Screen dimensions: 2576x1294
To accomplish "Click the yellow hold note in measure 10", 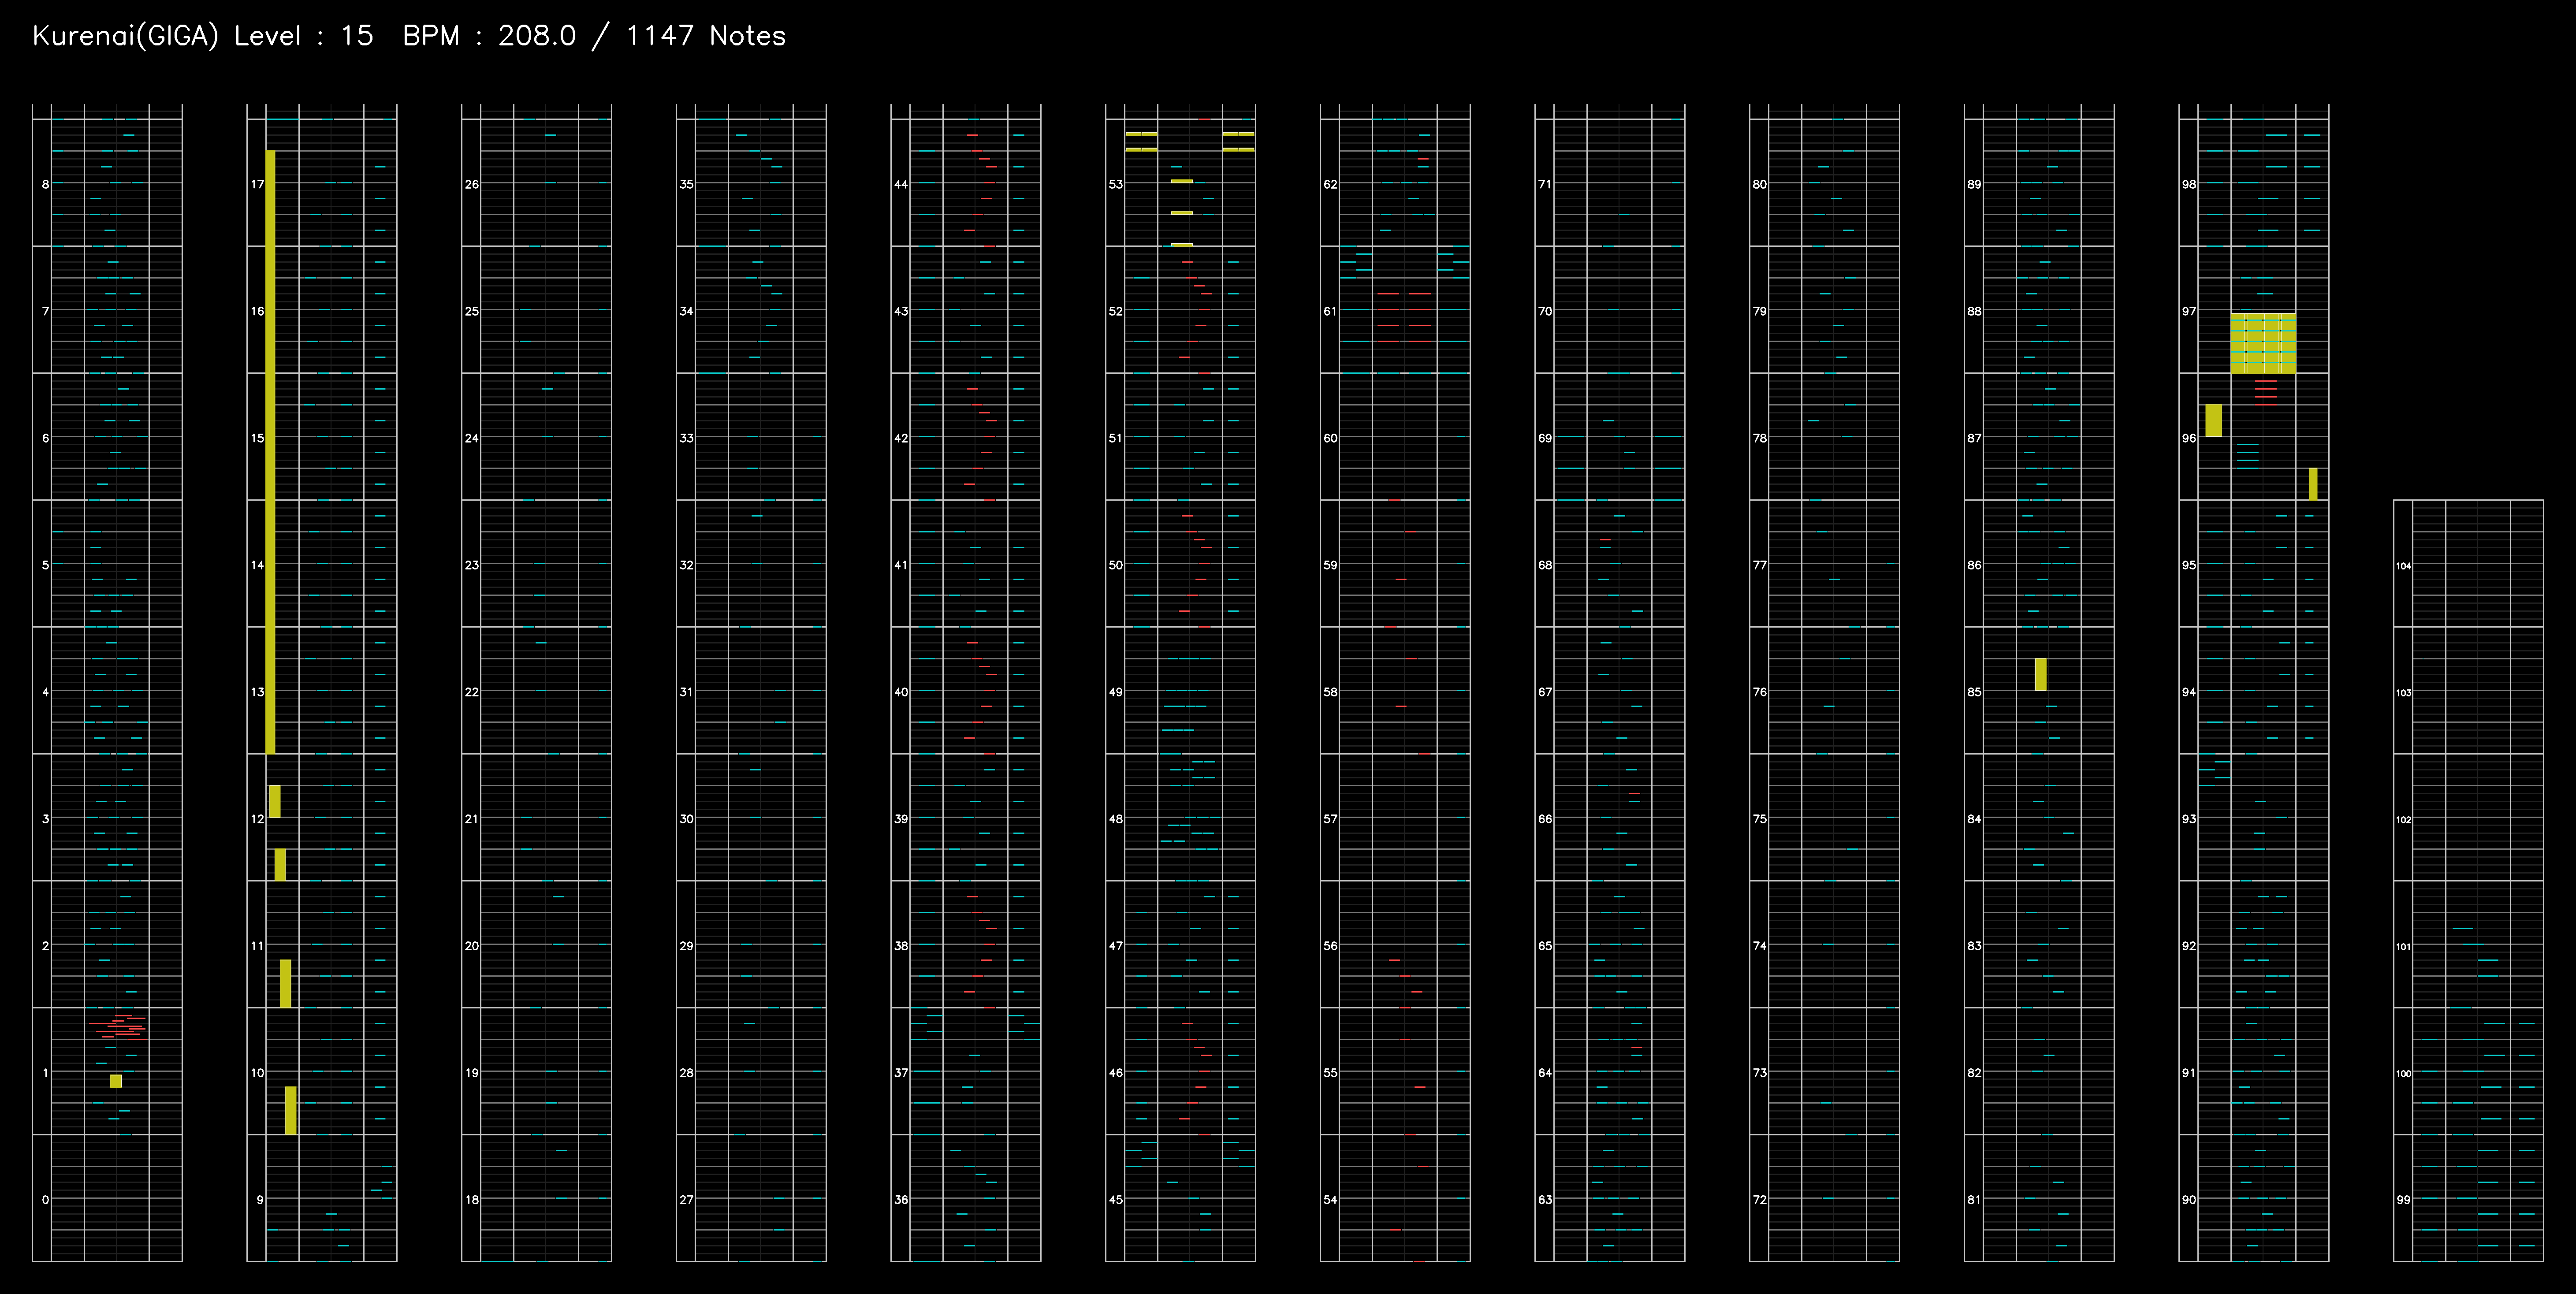I will click(291, 1110).
